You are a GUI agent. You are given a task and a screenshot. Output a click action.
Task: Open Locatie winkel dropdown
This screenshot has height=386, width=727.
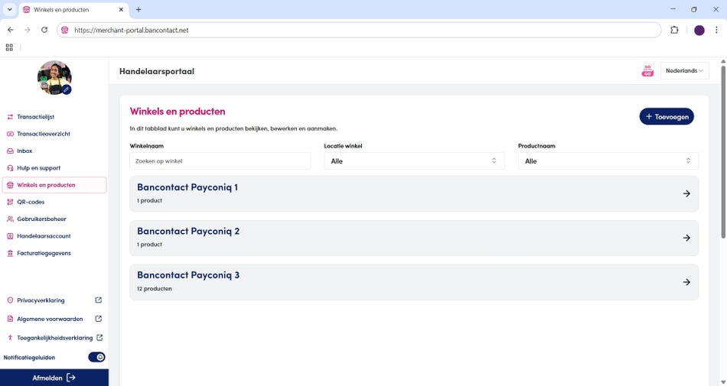(414, 161)
